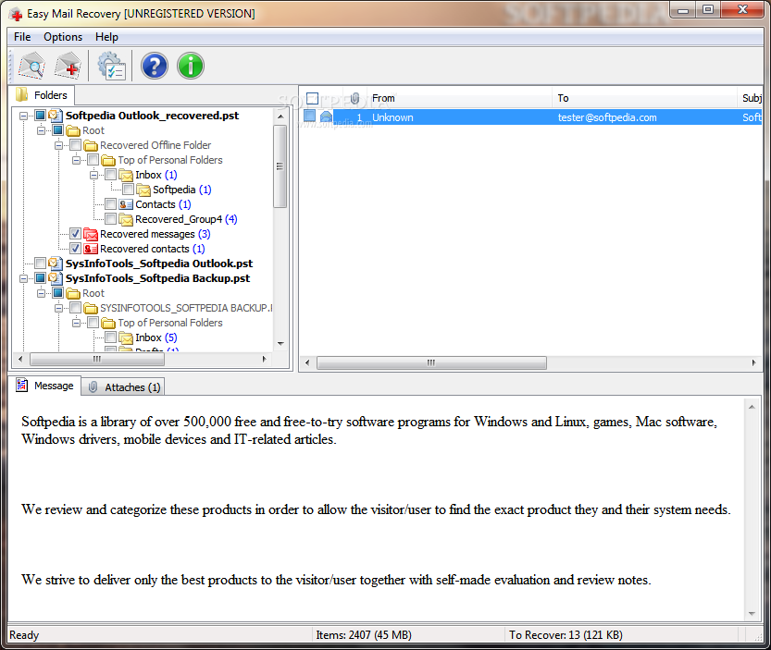The image size is (771, 650).
Task: Switch to the Attaches (1) tab
Action: (x=124, y=387)
